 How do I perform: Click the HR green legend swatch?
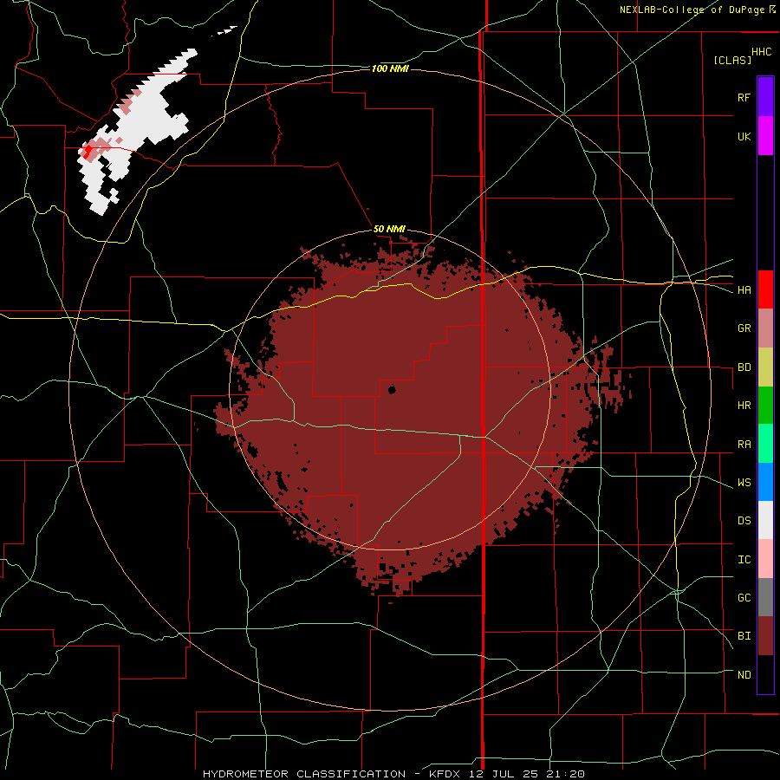click(765, 406)
